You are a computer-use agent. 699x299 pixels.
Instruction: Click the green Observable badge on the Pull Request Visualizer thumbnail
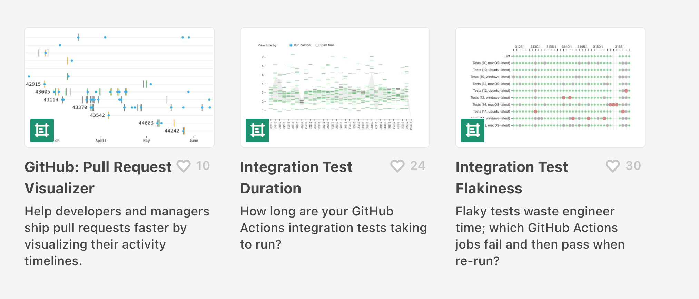[x=42, y=131]
